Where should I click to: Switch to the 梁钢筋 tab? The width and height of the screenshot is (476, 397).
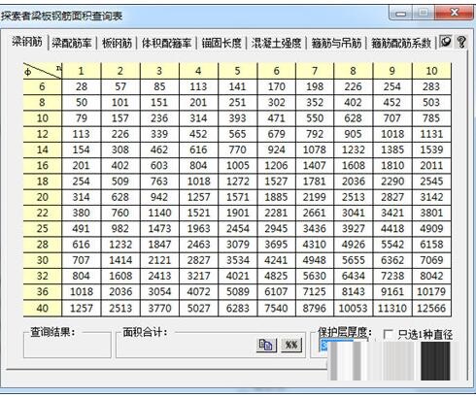pyautogui.click(x=27, y=42)
